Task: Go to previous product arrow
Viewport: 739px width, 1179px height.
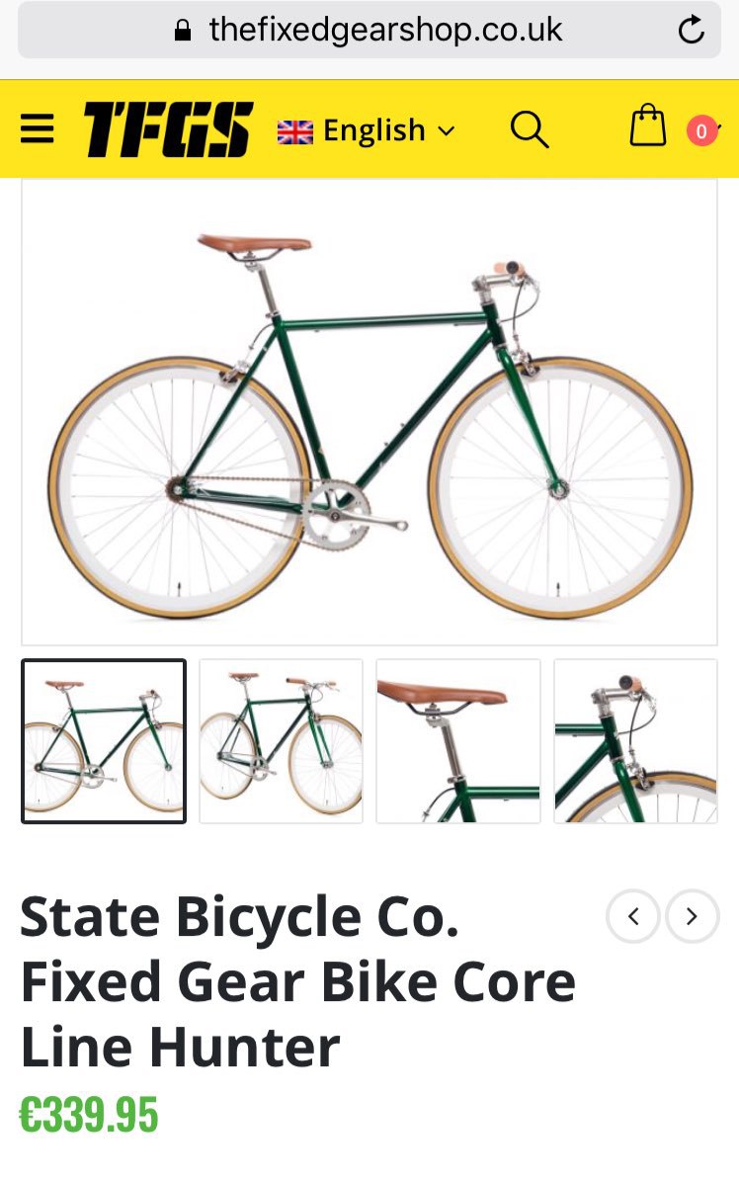Action: tap(633, 916)
